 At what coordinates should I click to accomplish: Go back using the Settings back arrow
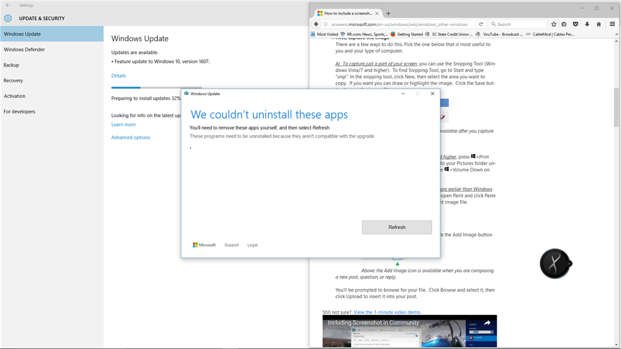point(7,5)
